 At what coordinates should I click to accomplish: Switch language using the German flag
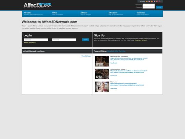point(147,1)
